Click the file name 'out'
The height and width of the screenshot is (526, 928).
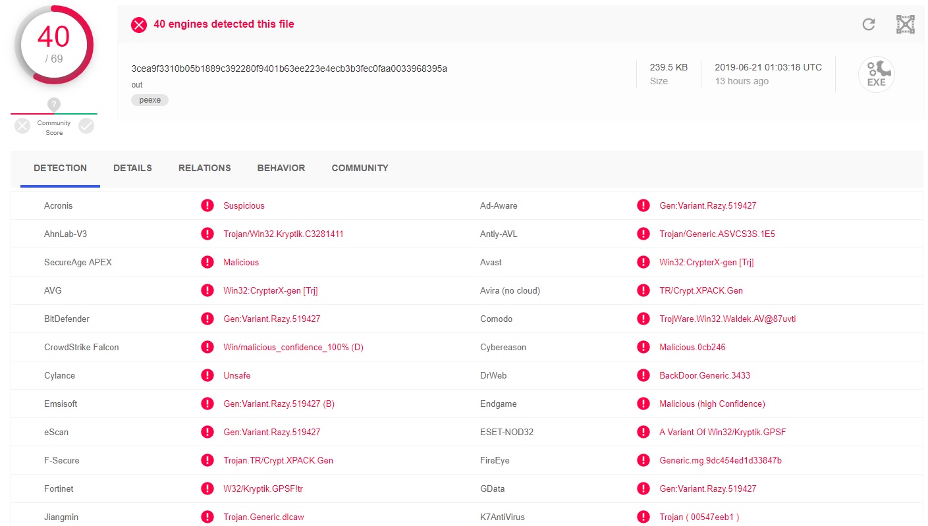point(137,85)
